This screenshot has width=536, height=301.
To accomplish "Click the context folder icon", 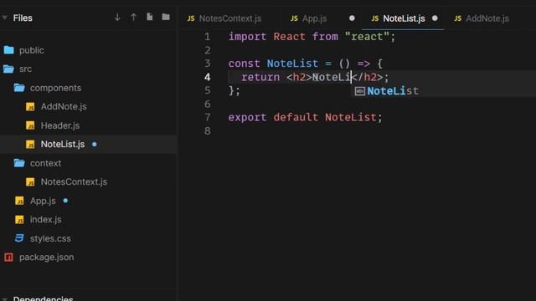I will [19, 163].
